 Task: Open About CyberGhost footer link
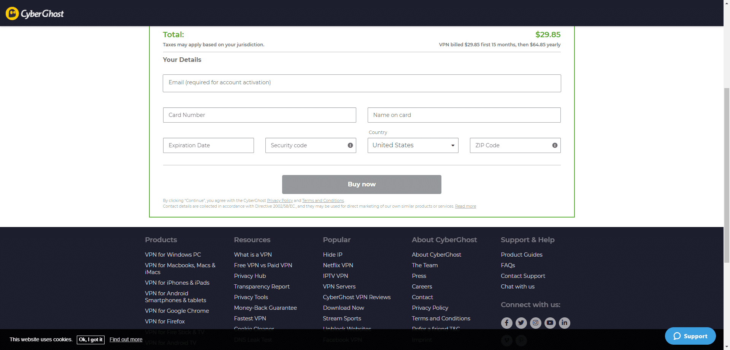point(436,255)
